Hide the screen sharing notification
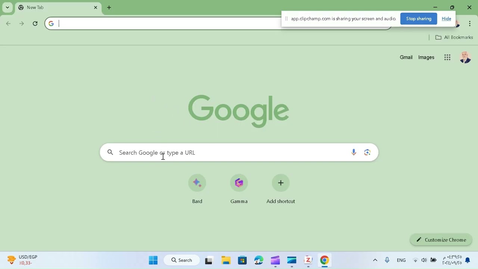Screen dimensions: 478x269 pyautogui.click(x=446, y=19)
